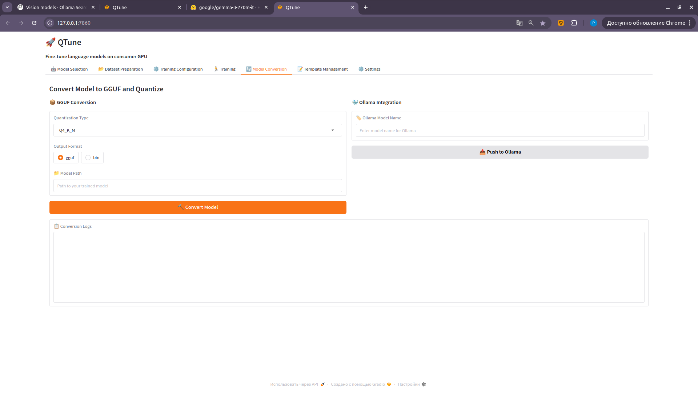Click the package icon next to GGUF Conversion
The image size is (698, 393).
pos(52,102)
